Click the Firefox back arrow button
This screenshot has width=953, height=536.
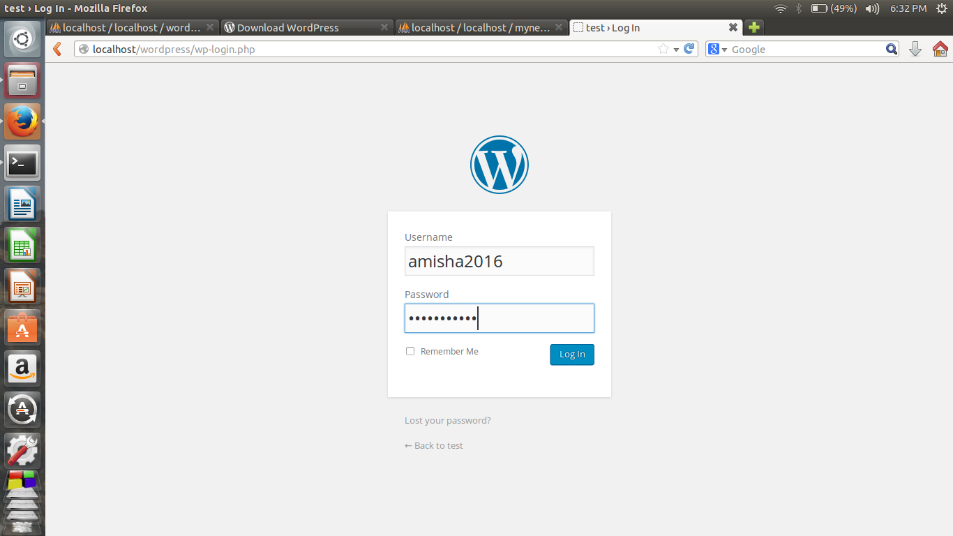pos(58,49)
